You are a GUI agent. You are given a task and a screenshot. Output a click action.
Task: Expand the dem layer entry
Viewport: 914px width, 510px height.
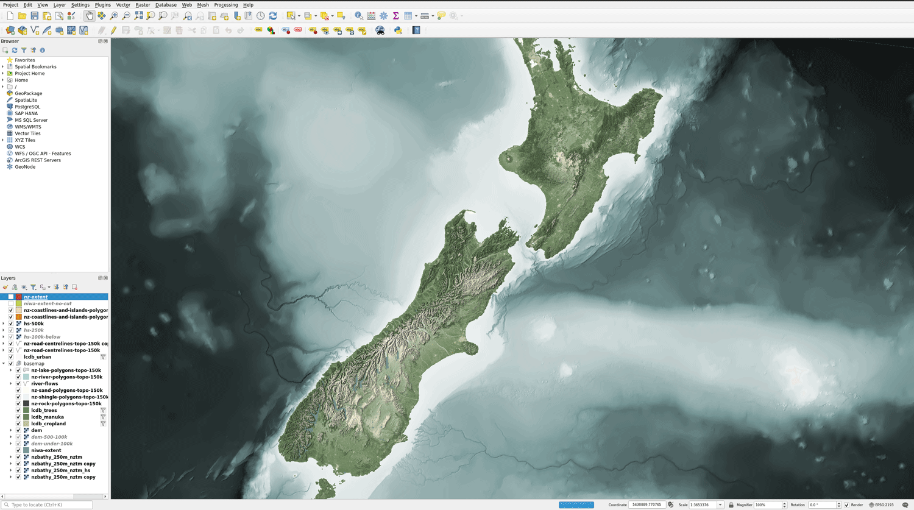[x=10, y=430]
